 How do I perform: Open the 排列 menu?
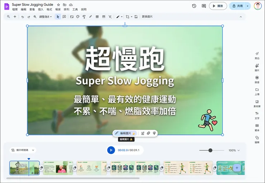pos(66,9)
